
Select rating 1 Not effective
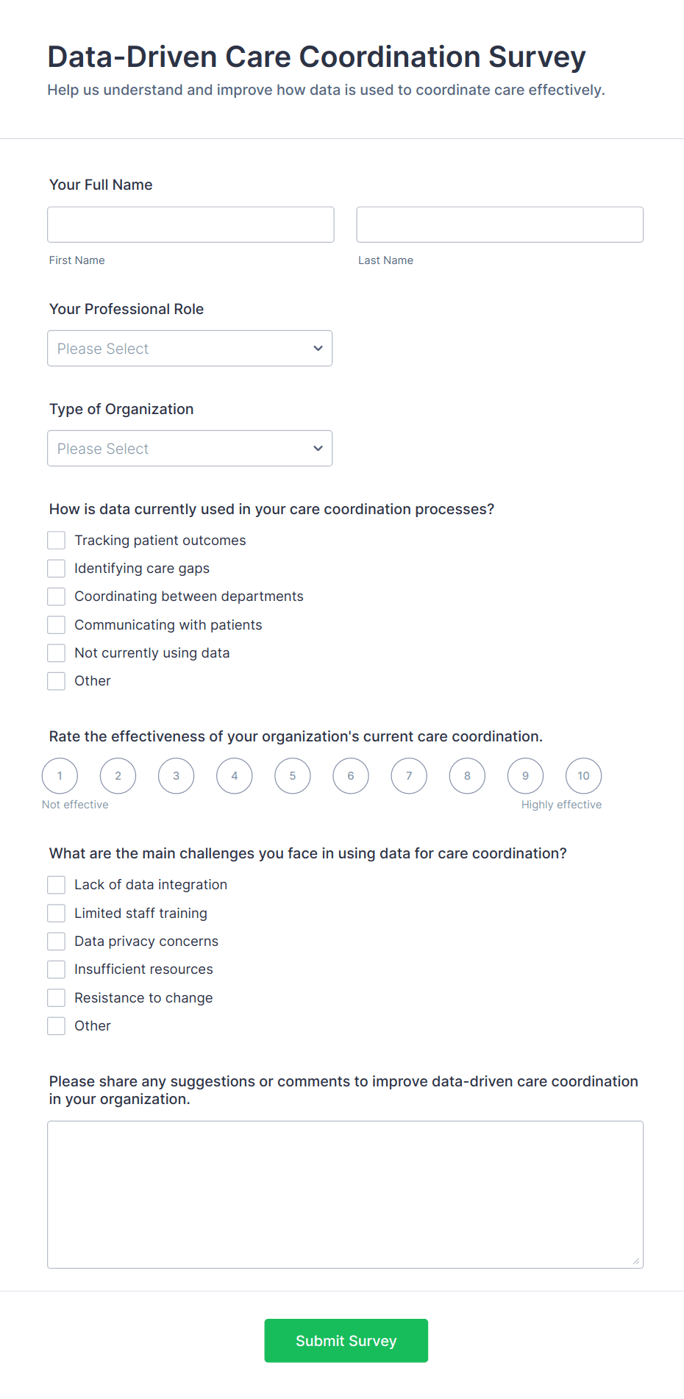click(60, 776)
